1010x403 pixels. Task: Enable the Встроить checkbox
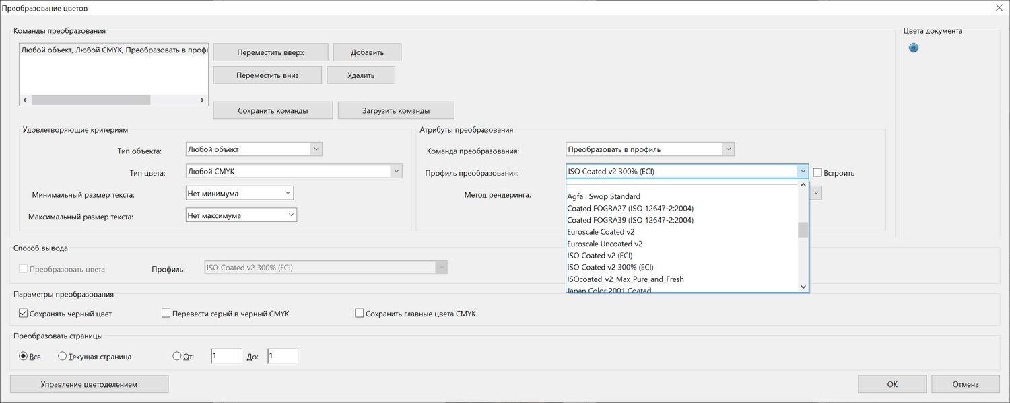click(x=818, y=172)
